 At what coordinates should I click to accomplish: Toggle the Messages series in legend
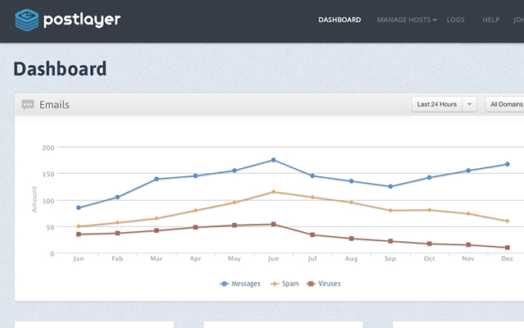point(241,284)
